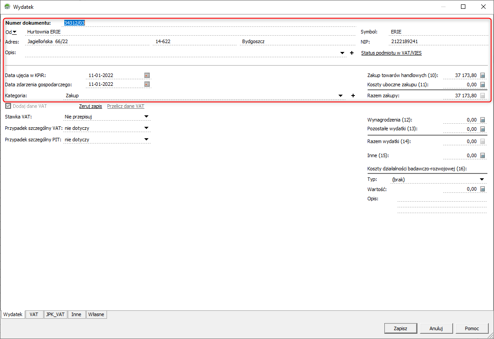The image size is (494, 339).
Task: Click calculator icon beside Razem zakupy
Action: [483, 96]
